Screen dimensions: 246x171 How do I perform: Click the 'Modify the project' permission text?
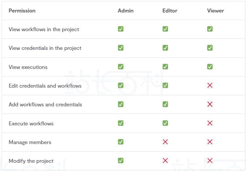(x=31, y=161)
